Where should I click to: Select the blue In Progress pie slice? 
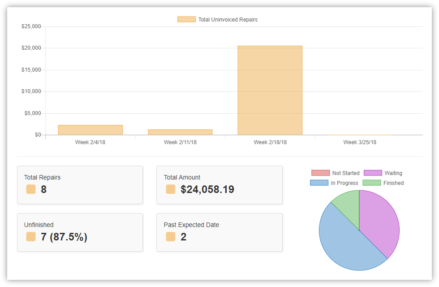pos(343,240)
